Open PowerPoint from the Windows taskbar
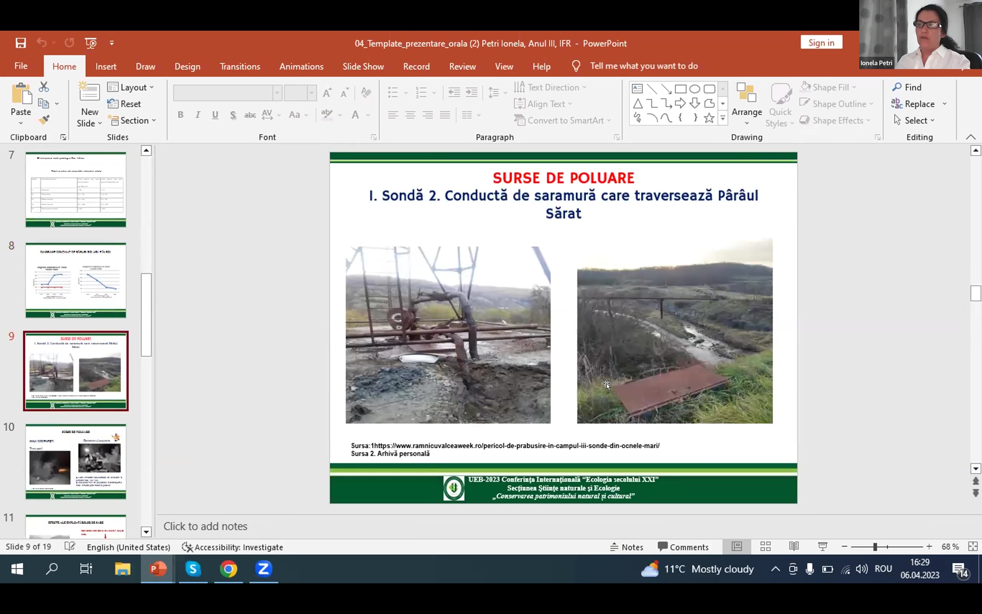The height and width of the screenshot is (614, 982). pos(157,569)
